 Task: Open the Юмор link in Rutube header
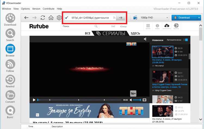click(123, 26)
